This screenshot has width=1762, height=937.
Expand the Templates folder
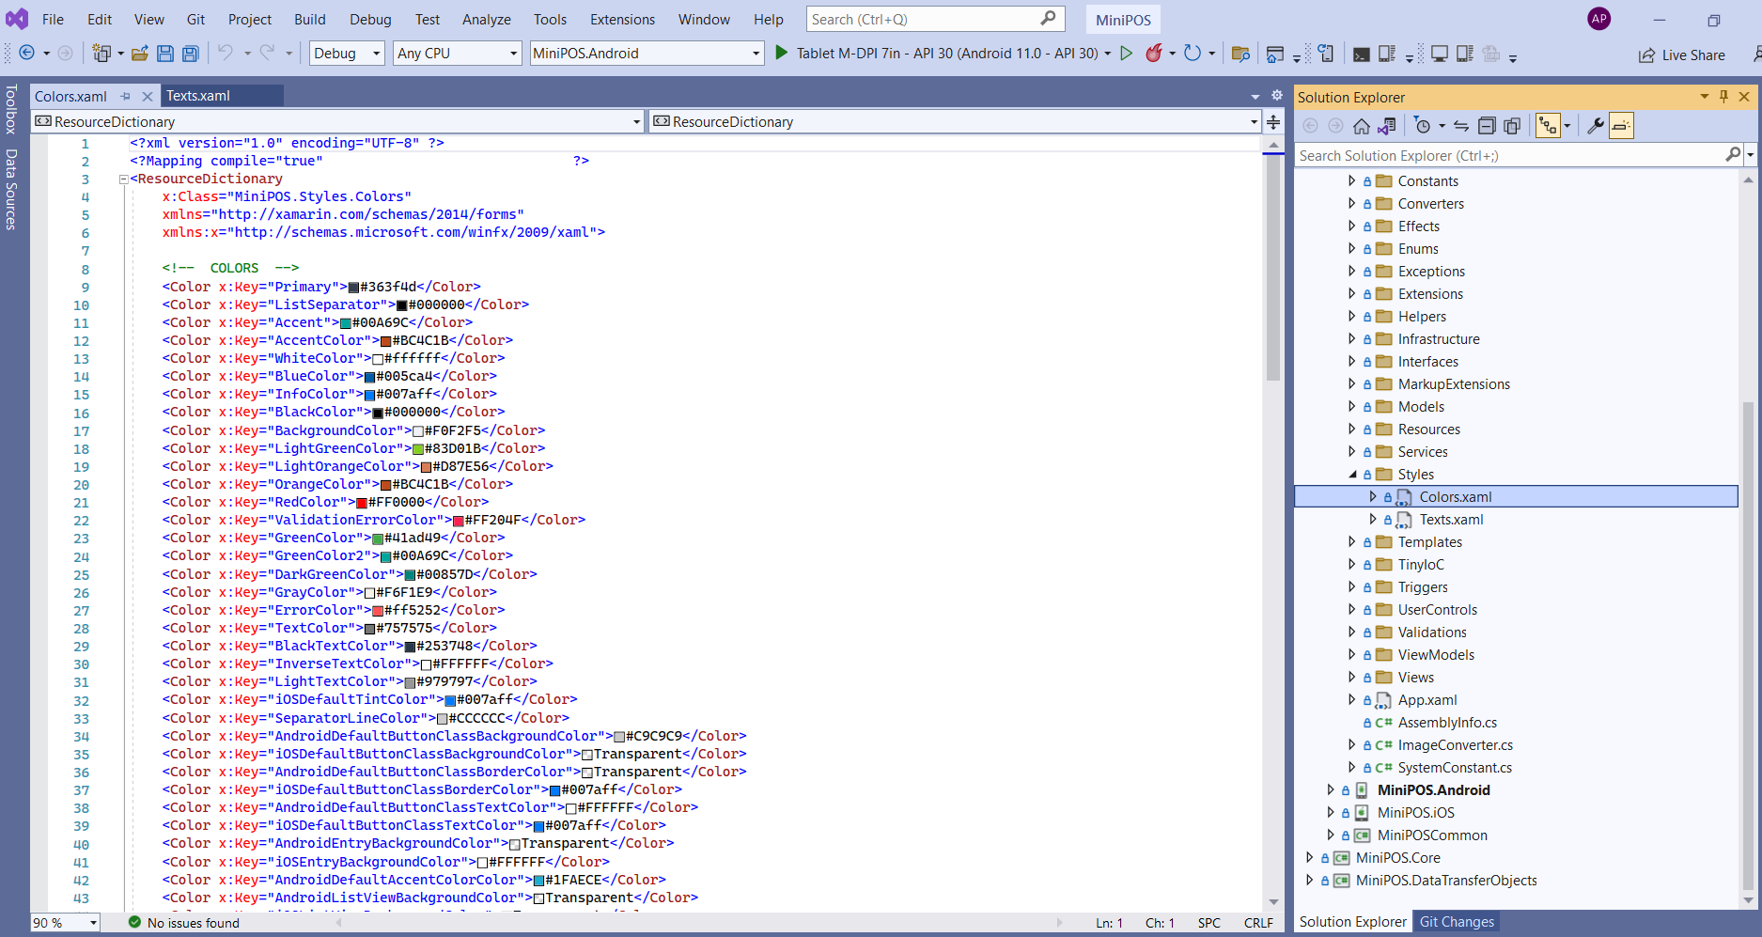click(1352, 542)
